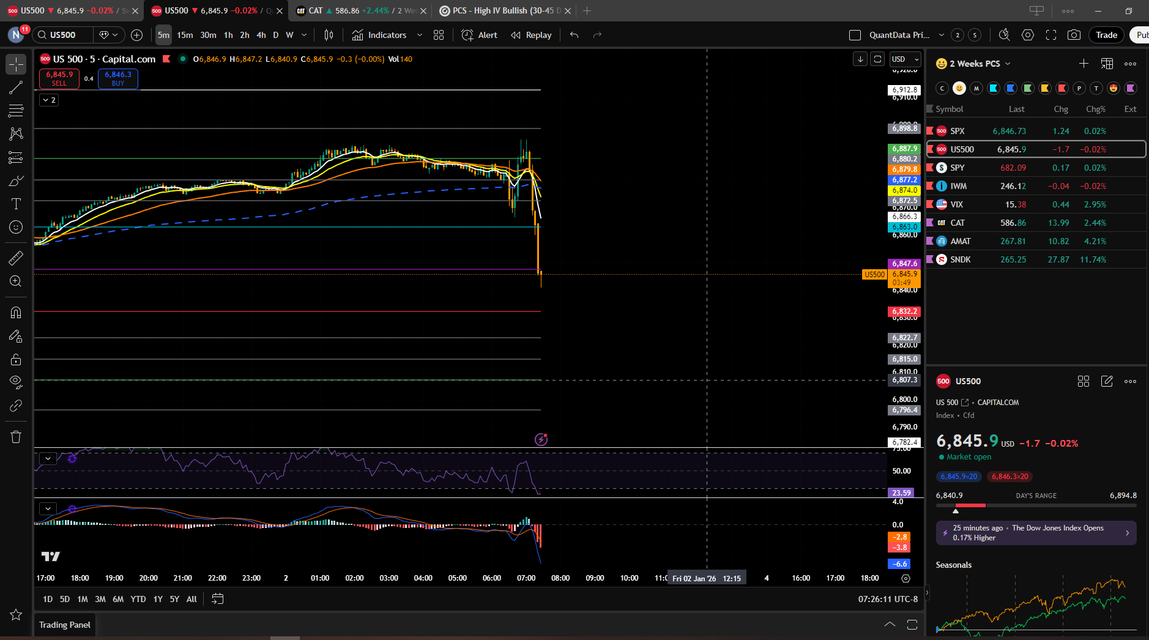
Task: Select the 15m timeframe
Action: (x=185, y=35)
